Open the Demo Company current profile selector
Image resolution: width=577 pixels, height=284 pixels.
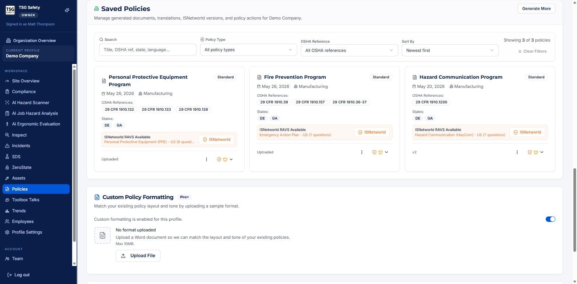[38, 53]
